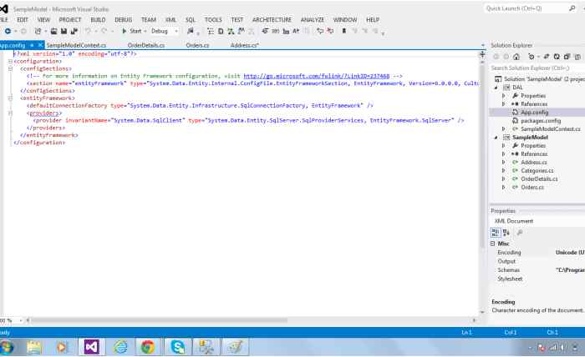
Task: Select the Encoding property row
Action: click(x=537, y=253)
